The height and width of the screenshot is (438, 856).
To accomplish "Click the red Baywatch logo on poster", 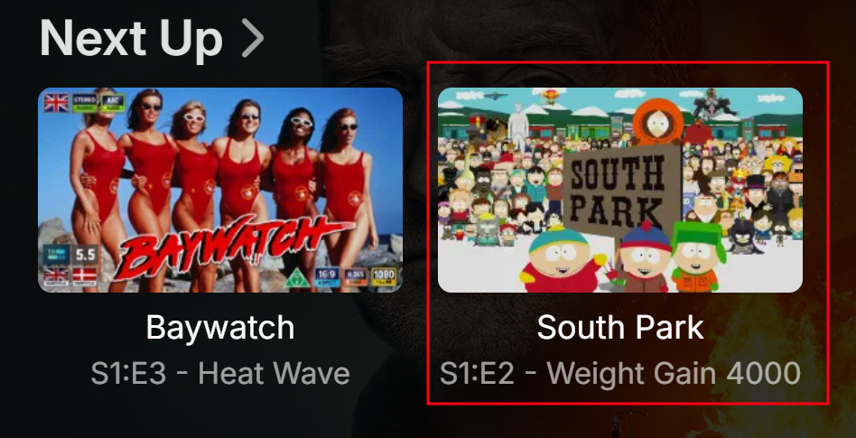I will pos(229,247).
